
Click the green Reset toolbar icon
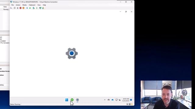tap(30, 8)
